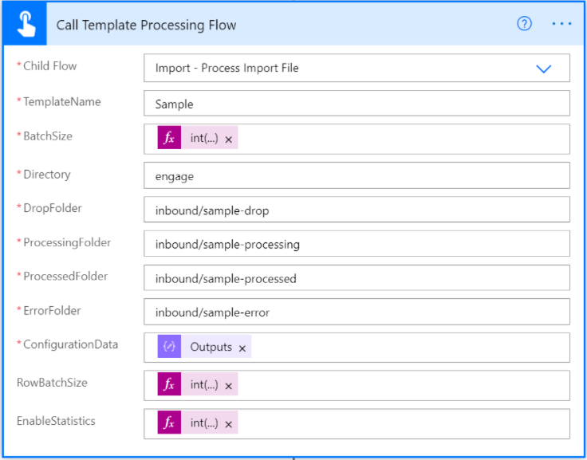Select the ProcessedFolder inbound/sample-processed field
The width and height of the screenshot is (587, 460).
click(x=357, y=277)
